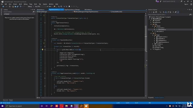The height and width of the screenshot is (108, 193).
Task: Click the Search Solution Explorer field
Action: [169, 15]
